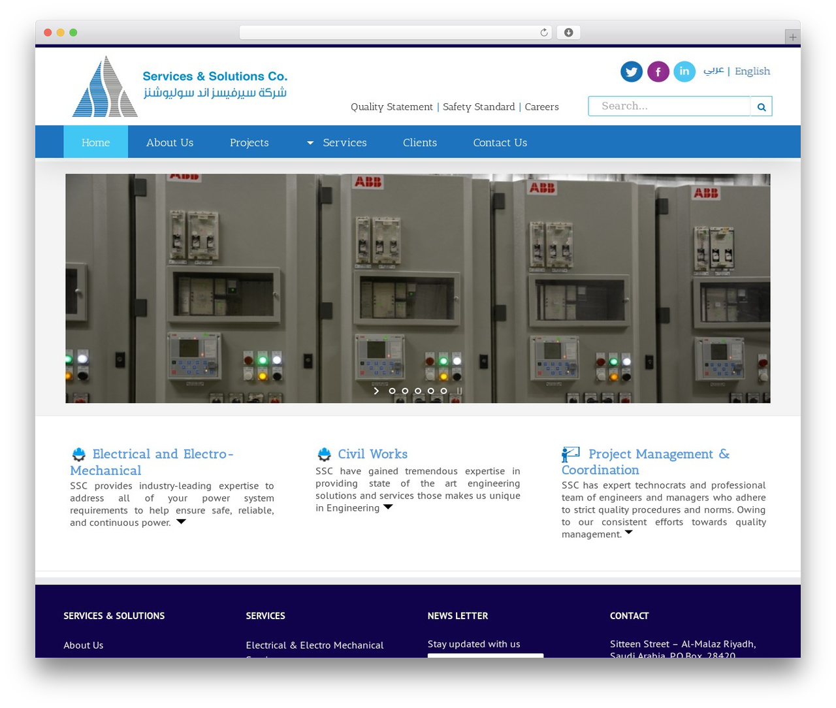
Task: Open the Clients menu item
Action: 420,142
